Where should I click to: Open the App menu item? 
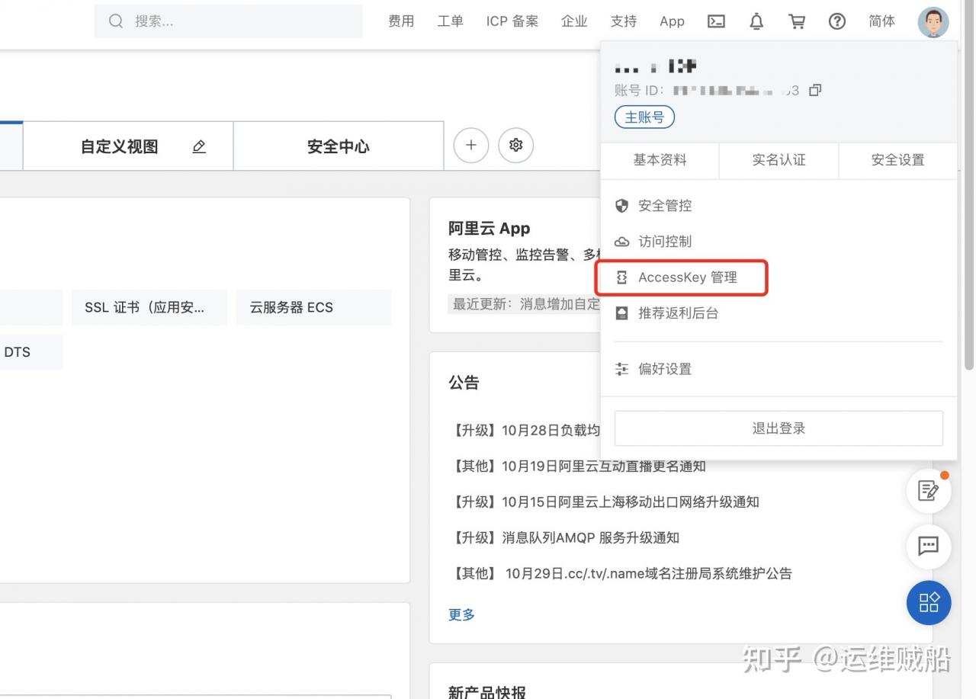(672, 21)
